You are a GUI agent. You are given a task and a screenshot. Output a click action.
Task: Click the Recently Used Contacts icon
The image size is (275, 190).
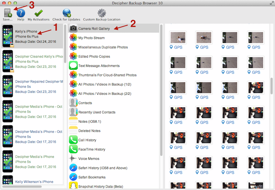(73, 112)
